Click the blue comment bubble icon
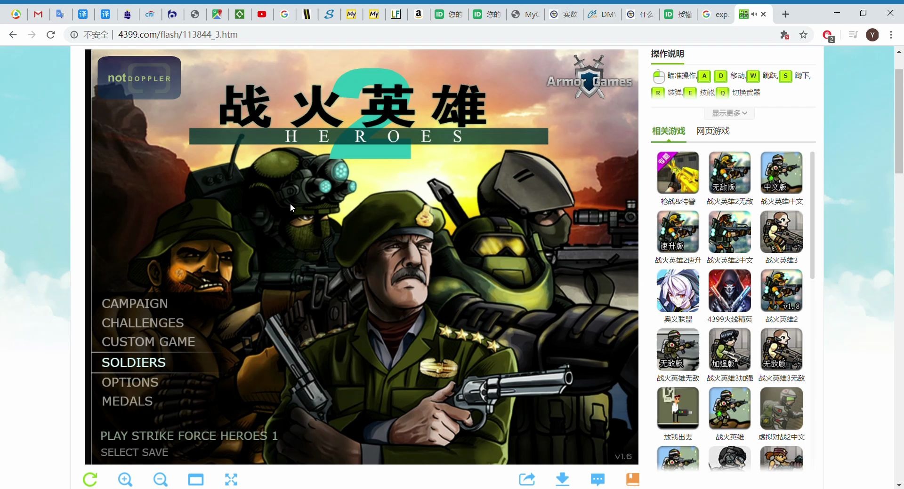Screen dimensions: 904x489 (597, 479)
